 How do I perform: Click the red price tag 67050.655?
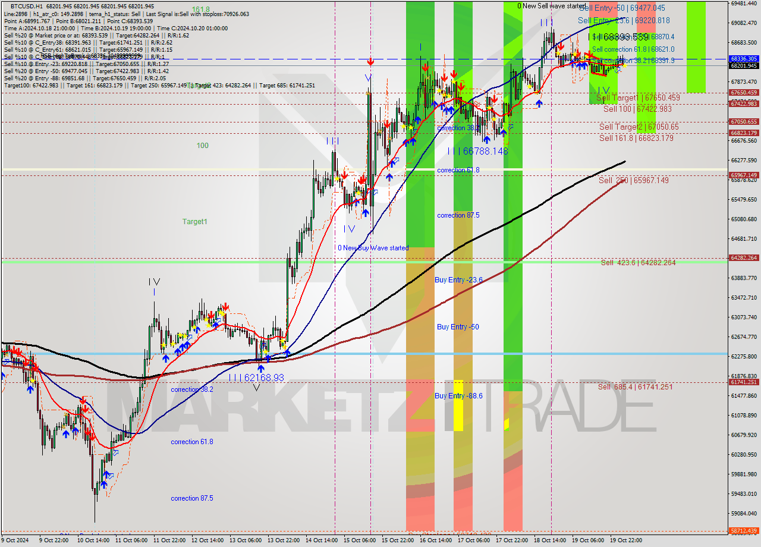(744, 122)
